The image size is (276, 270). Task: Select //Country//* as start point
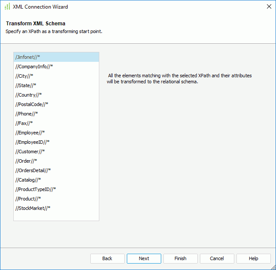(x=29, y=95)
